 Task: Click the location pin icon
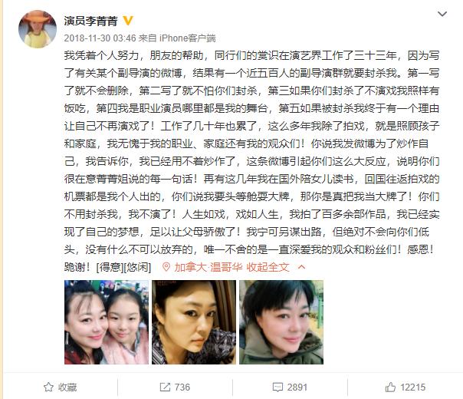(166, 267)
